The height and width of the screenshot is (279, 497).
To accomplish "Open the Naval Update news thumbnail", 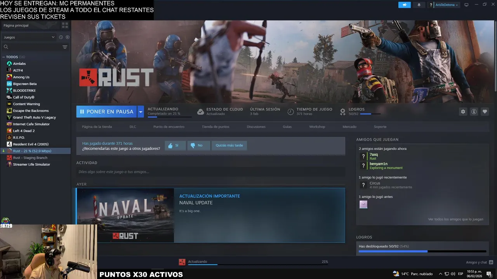I will 125,215.
